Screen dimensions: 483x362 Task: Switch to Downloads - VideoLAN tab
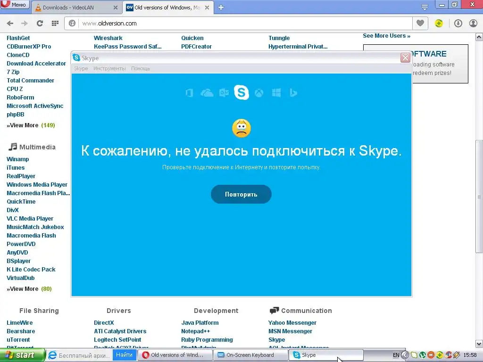click(77, 8)
